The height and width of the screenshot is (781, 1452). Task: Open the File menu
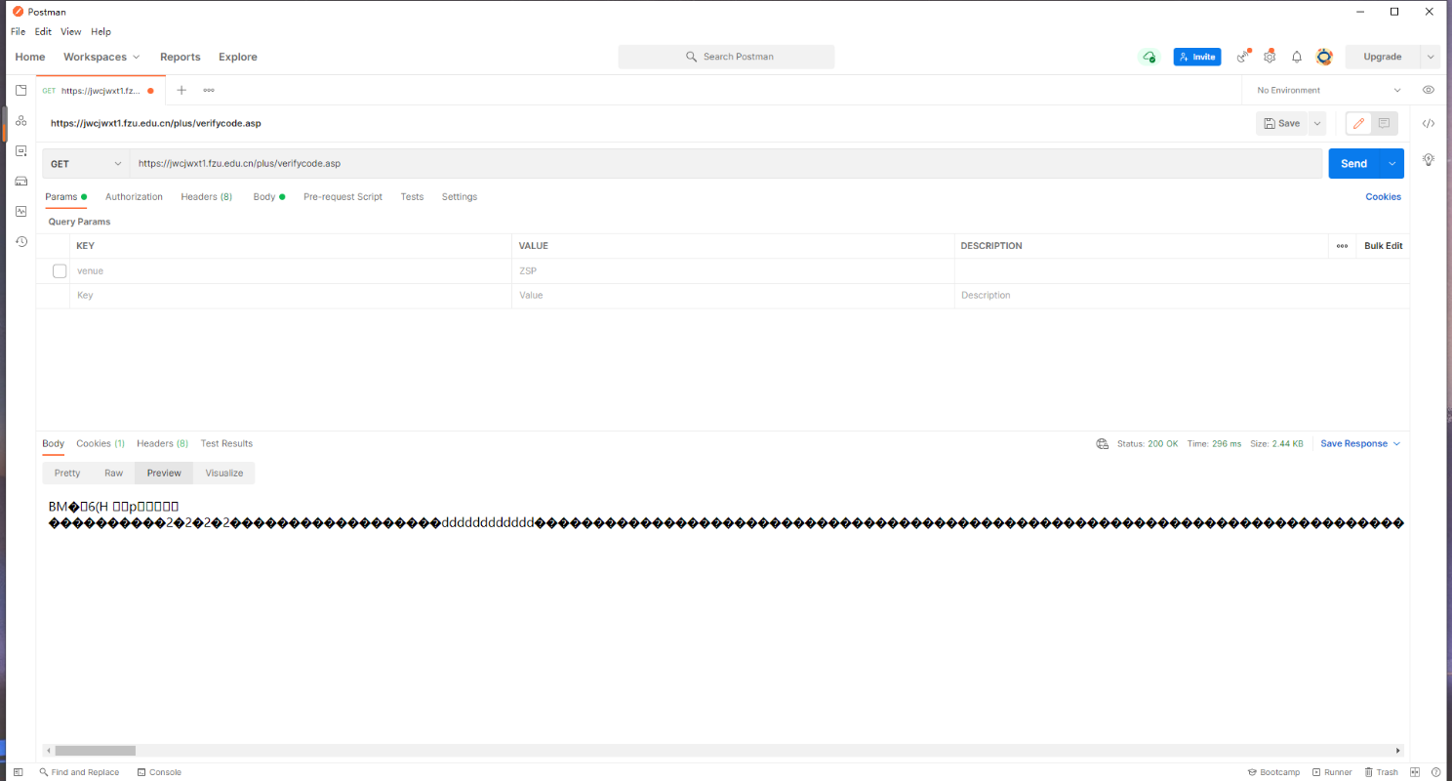point(18,31)
